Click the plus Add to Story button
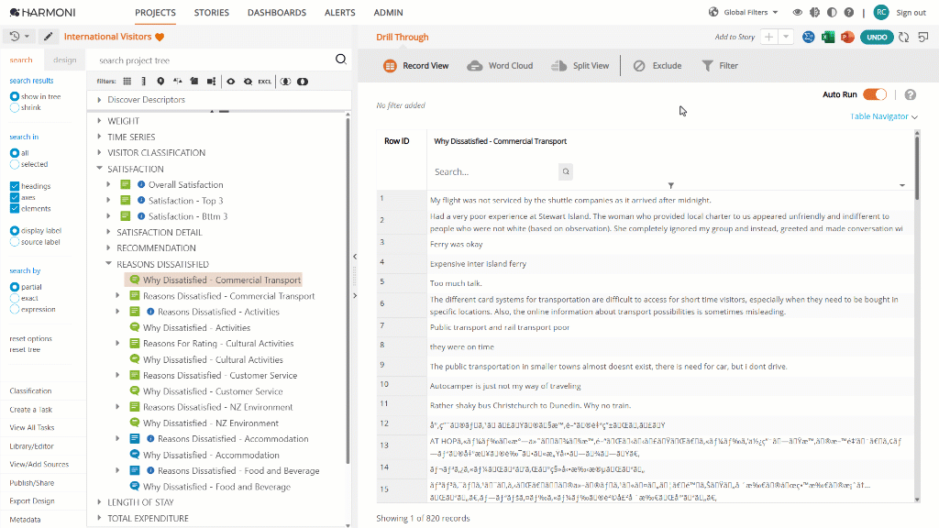 768,37
